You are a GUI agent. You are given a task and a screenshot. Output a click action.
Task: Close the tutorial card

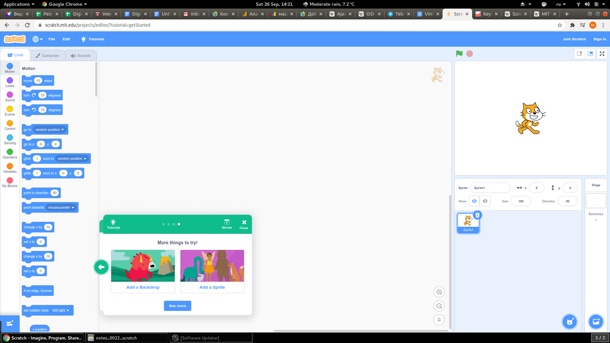(x=244, y=224)
